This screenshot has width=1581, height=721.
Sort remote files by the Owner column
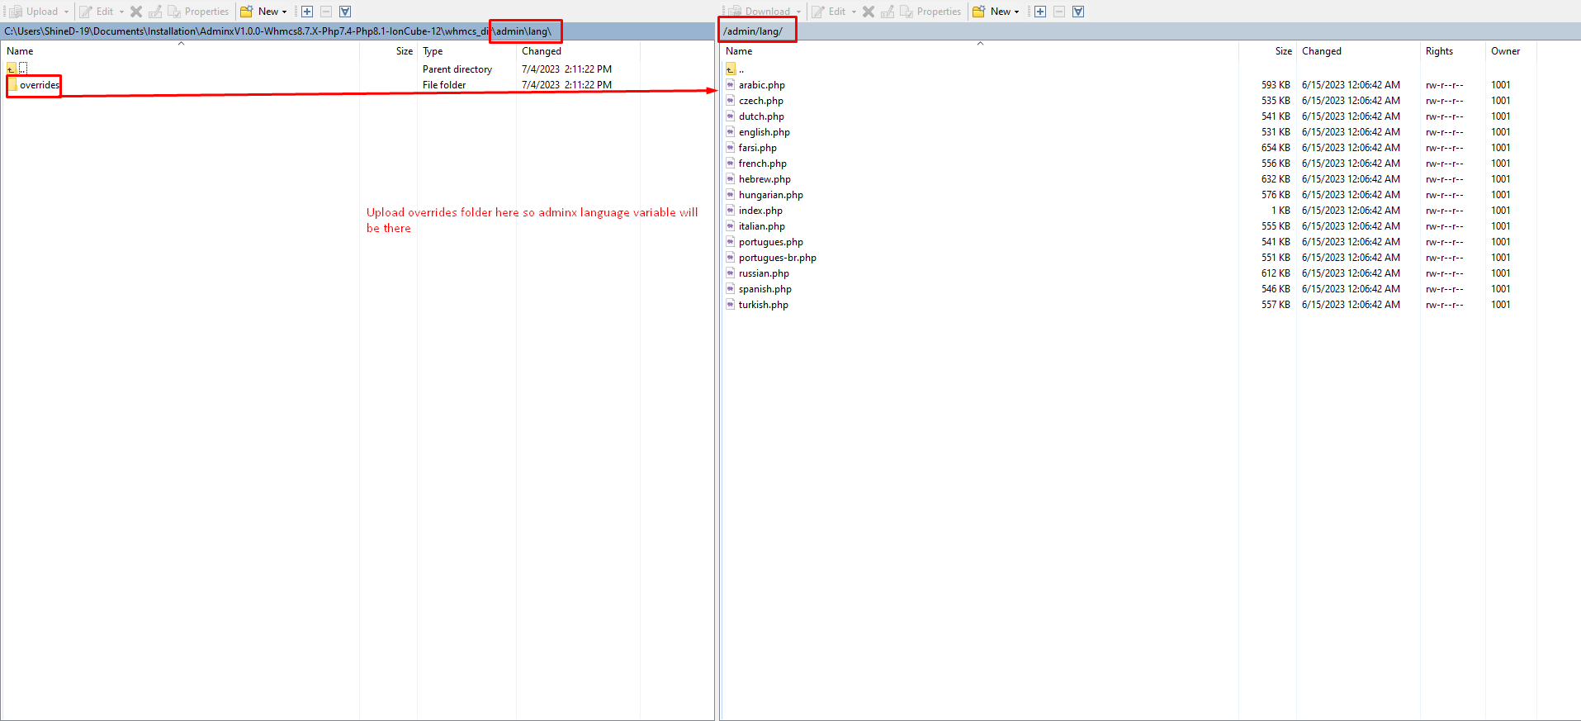[1505, 51]
